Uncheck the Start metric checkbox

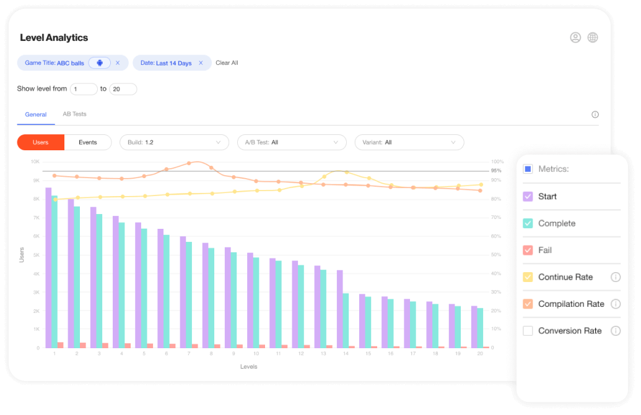(x=528, y=197)
